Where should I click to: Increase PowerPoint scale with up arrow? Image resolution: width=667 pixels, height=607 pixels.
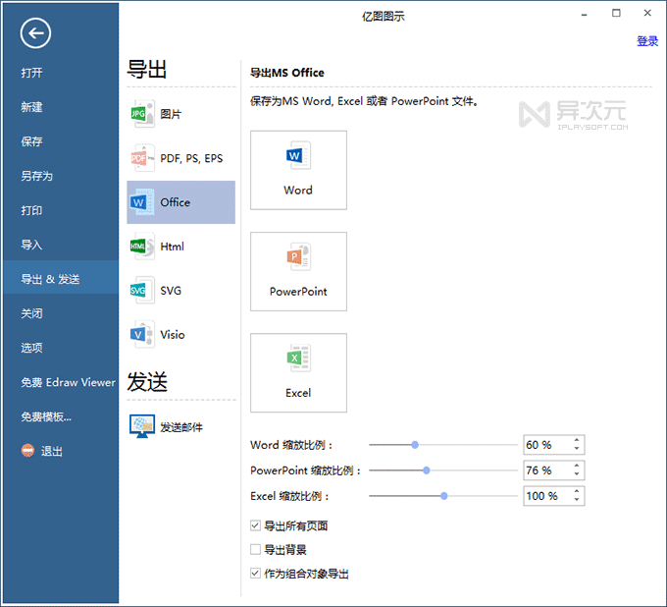[577, 466]
